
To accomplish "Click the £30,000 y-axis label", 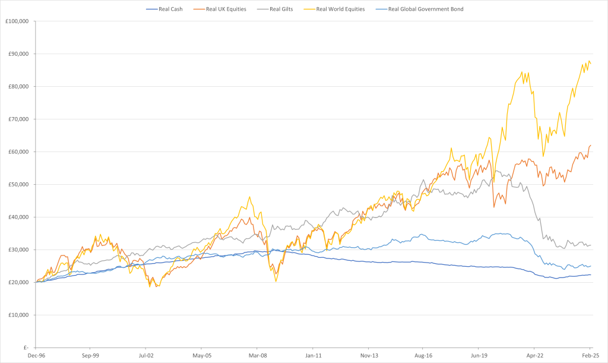I will [18, 250].
